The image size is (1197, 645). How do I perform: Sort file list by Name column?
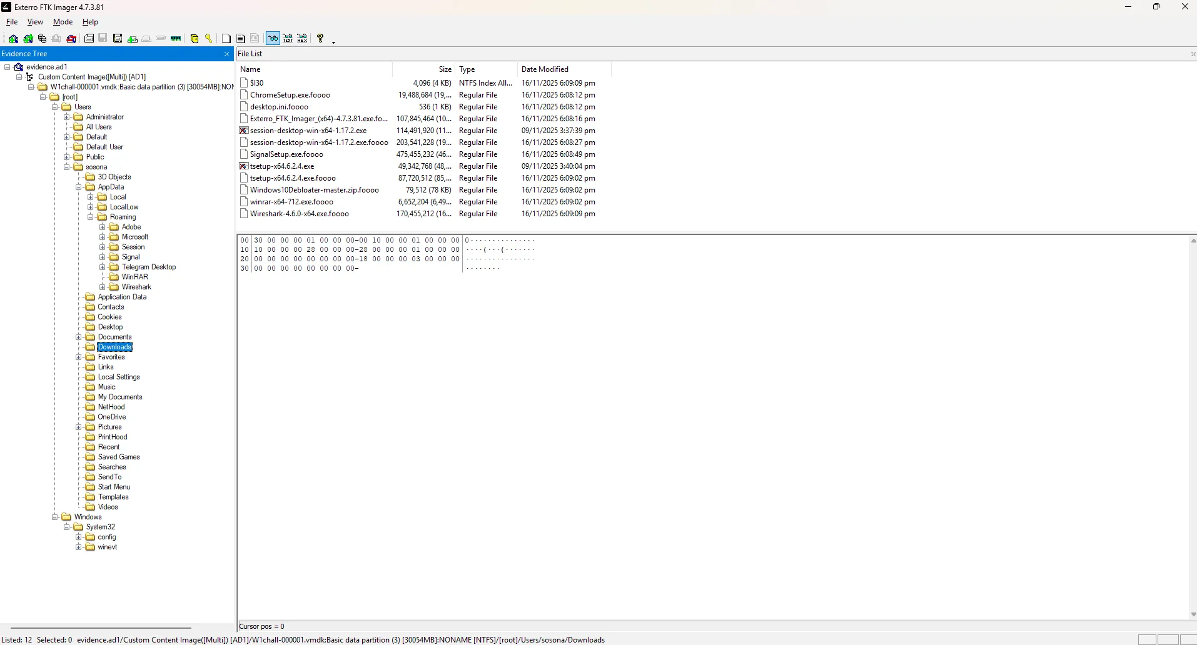(x=315, y=69)
